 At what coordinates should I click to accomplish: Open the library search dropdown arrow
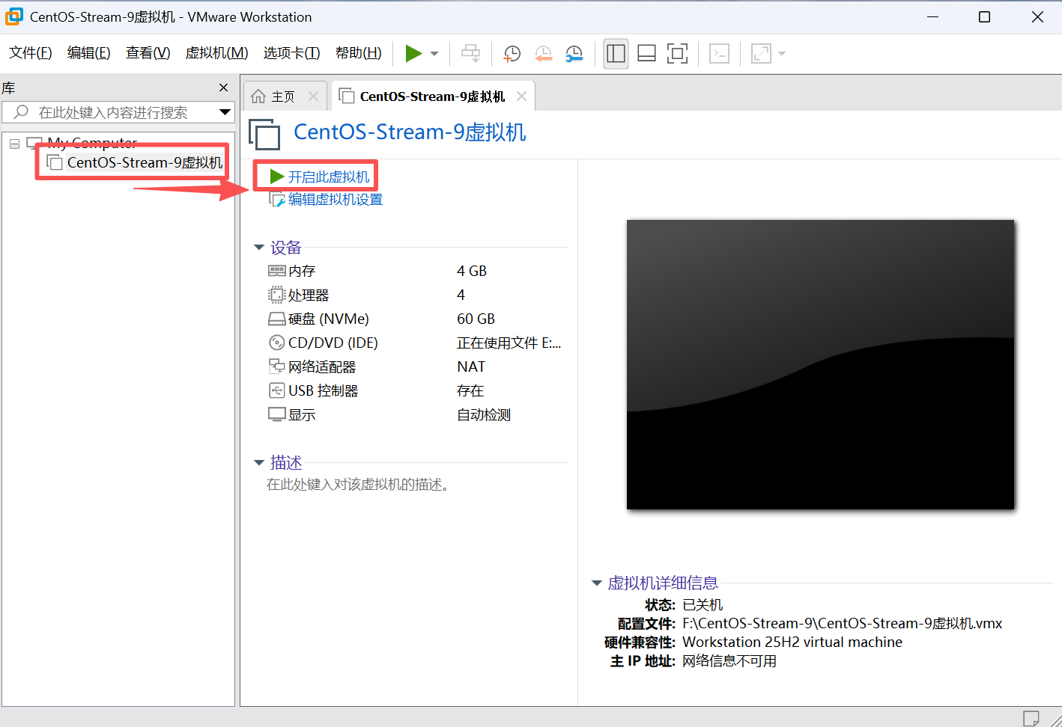coord(225,112)
